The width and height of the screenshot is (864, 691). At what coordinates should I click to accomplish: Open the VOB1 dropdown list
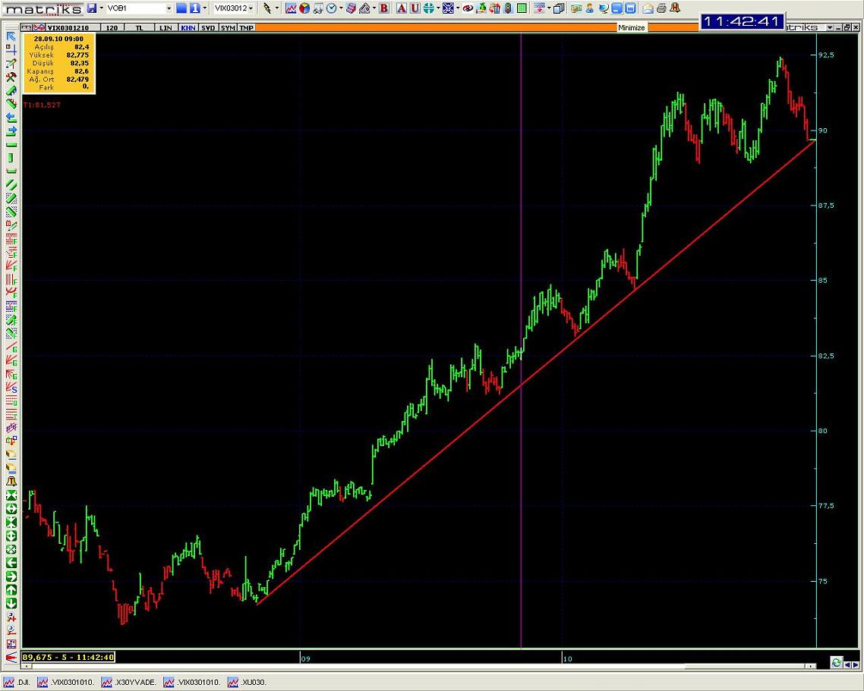point(169,8)
